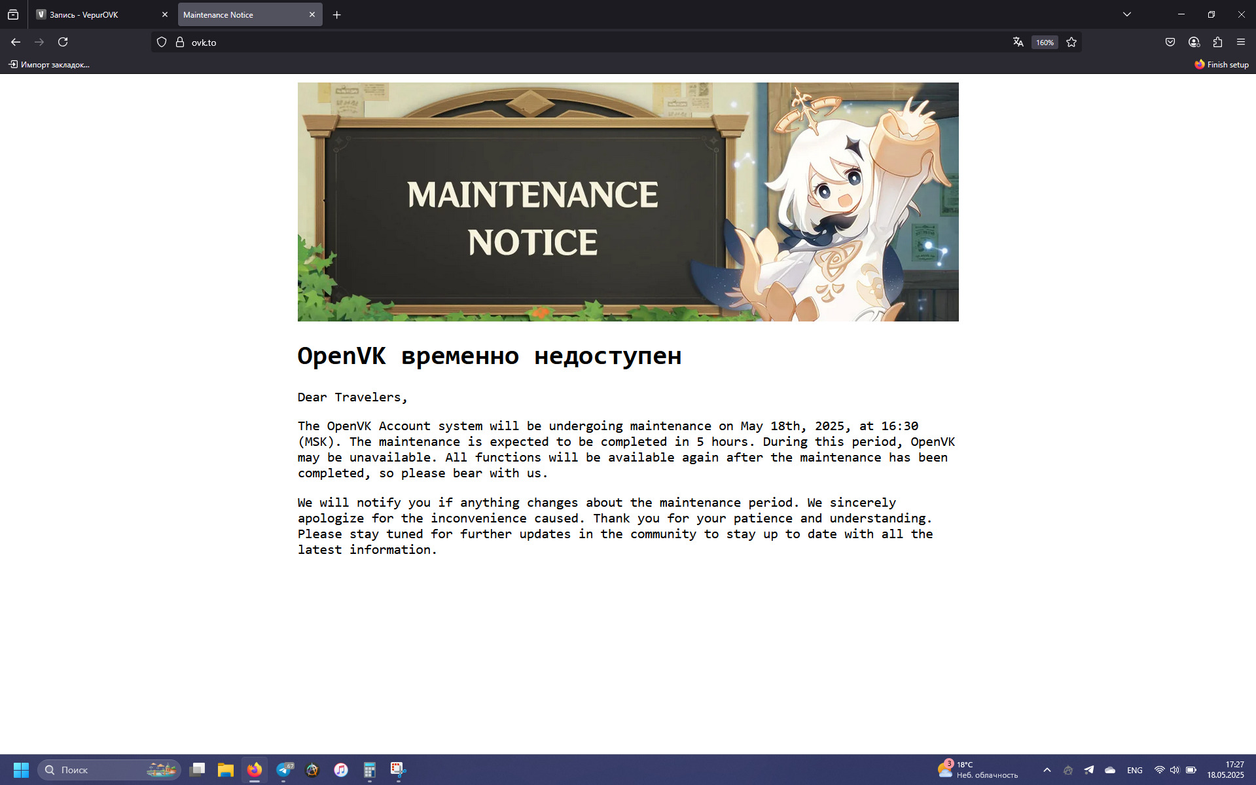Show hidden system tray icons
The width and height of the screenshot is (1256, 785).
tap(1047, 770)
